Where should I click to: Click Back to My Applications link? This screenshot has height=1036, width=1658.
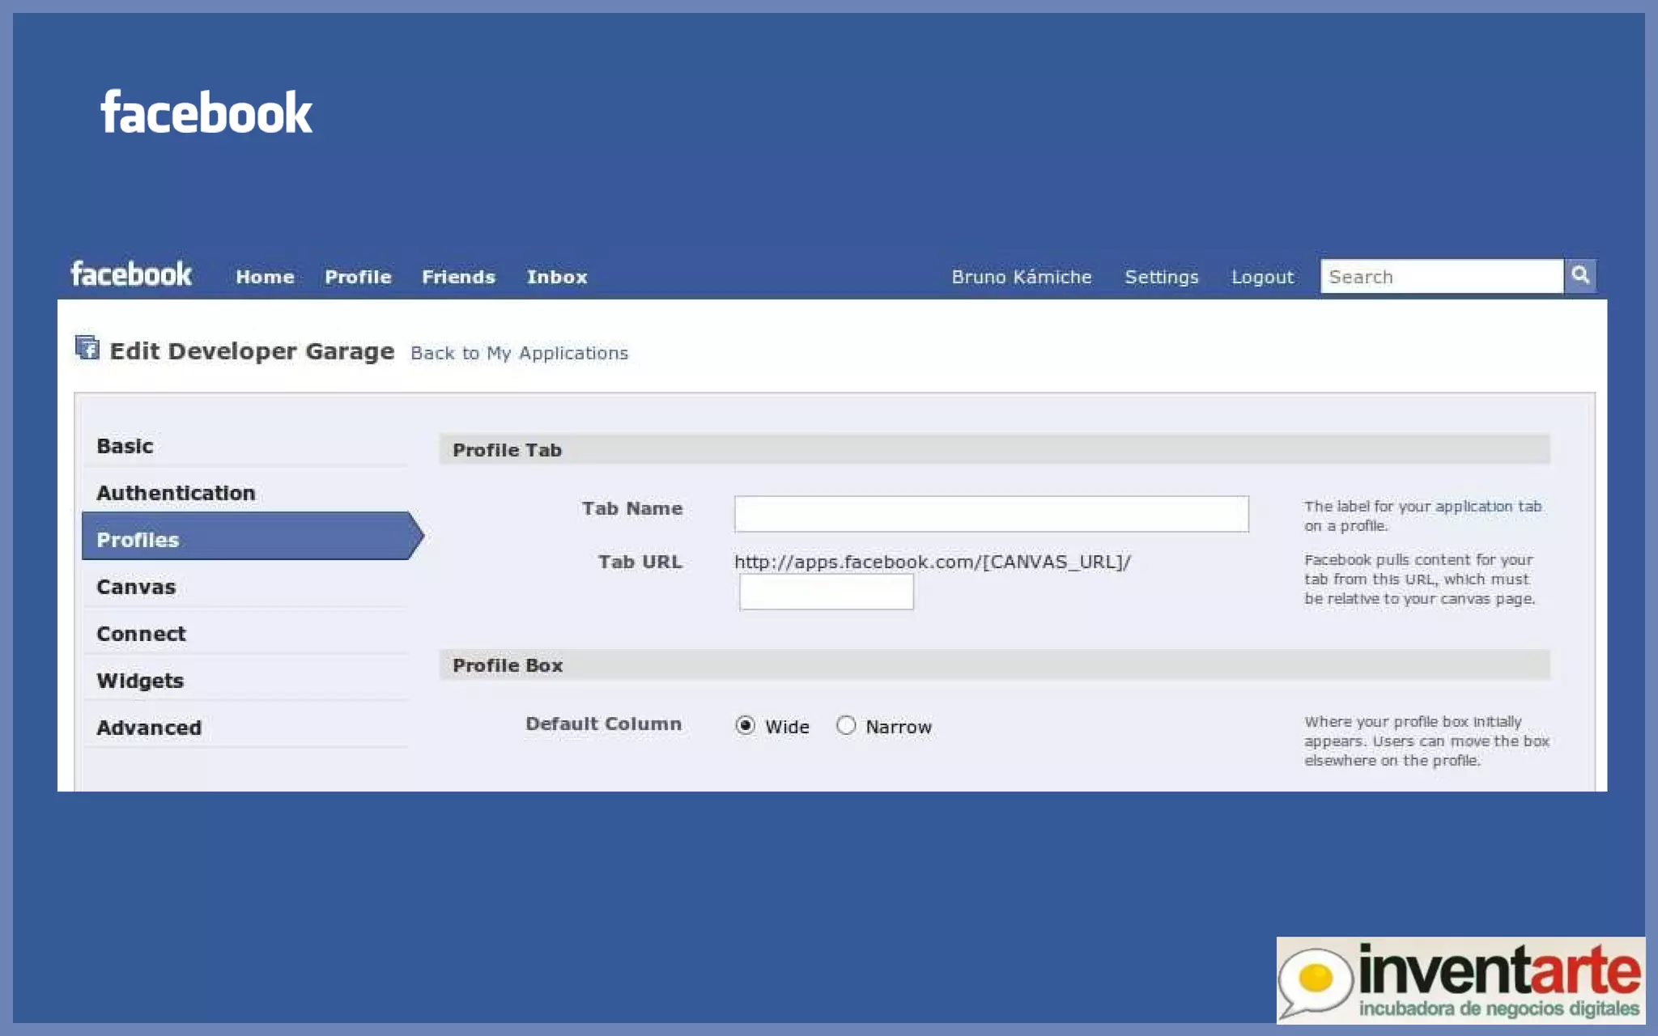(519, 353)
